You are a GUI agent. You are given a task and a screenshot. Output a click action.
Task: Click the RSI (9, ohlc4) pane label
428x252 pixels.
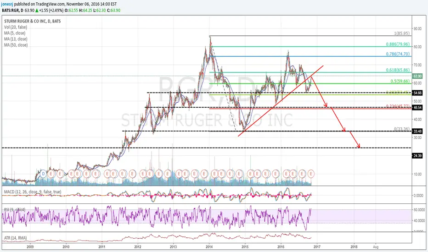tap(15, 209)
